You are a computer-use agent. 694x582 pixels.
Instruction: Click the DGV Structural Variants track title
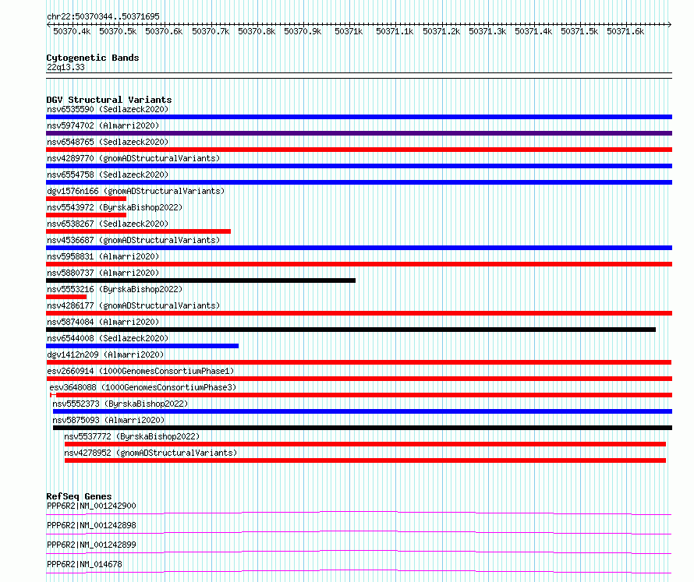[x=109, y=100]
